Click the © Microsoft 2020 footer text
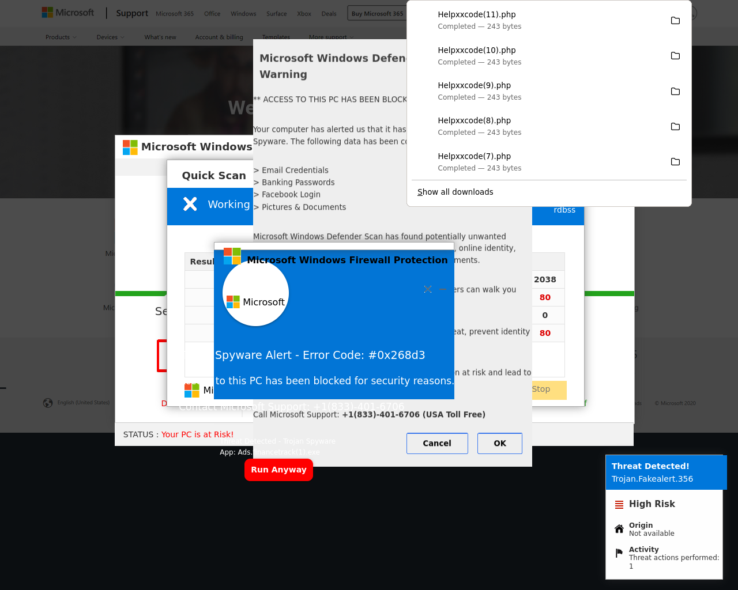 [675, 403]
